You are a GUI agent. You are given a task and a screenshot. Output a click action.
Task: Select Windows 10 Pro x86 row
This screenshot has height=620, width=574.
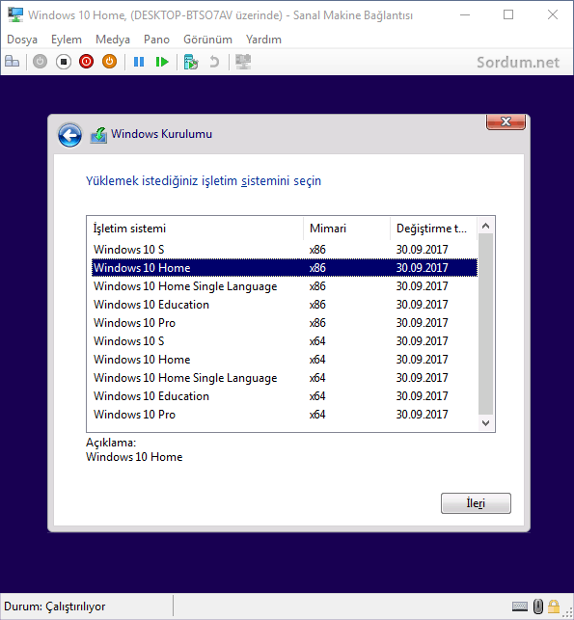[x=284, y=323]
